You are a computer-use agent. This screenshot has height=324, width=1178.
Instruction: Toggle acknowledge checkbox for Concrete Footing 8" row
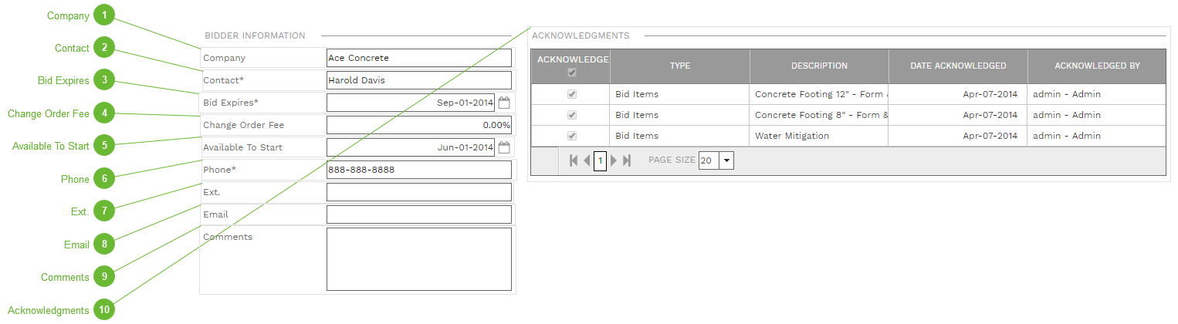(572, 115)
